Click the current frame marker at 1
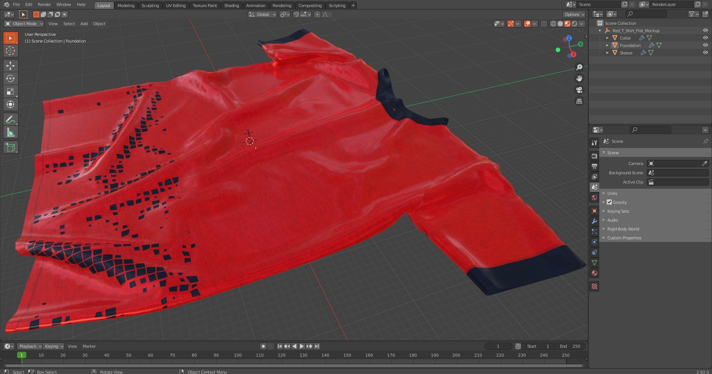The height and width of the screenshot is (374, 712). [x=22, y=355]
